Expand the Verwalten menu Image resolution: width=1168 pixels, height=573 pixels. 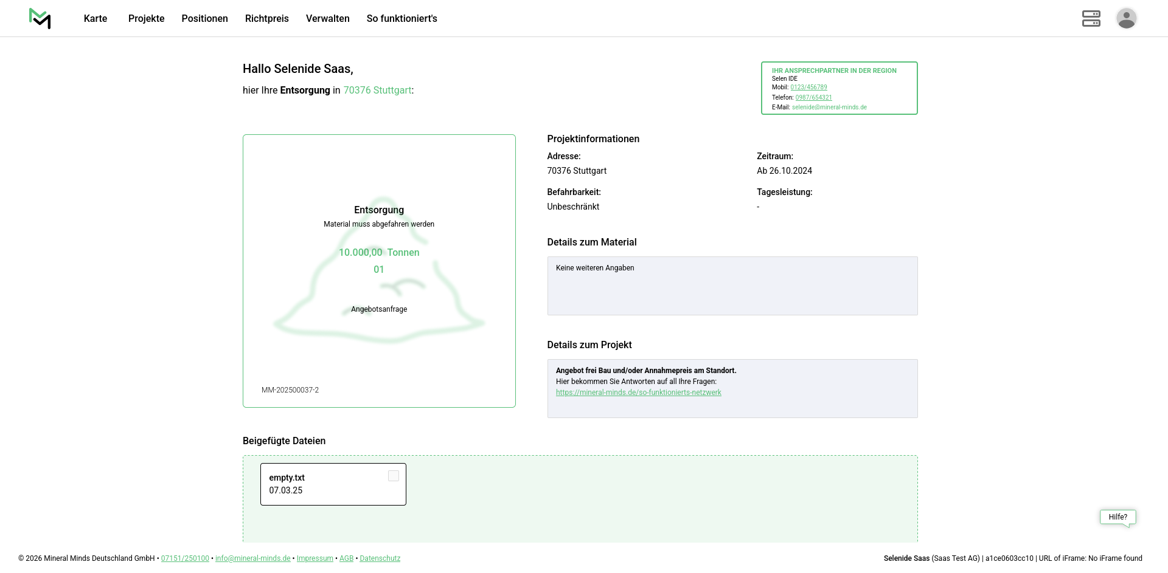(327, 19)
